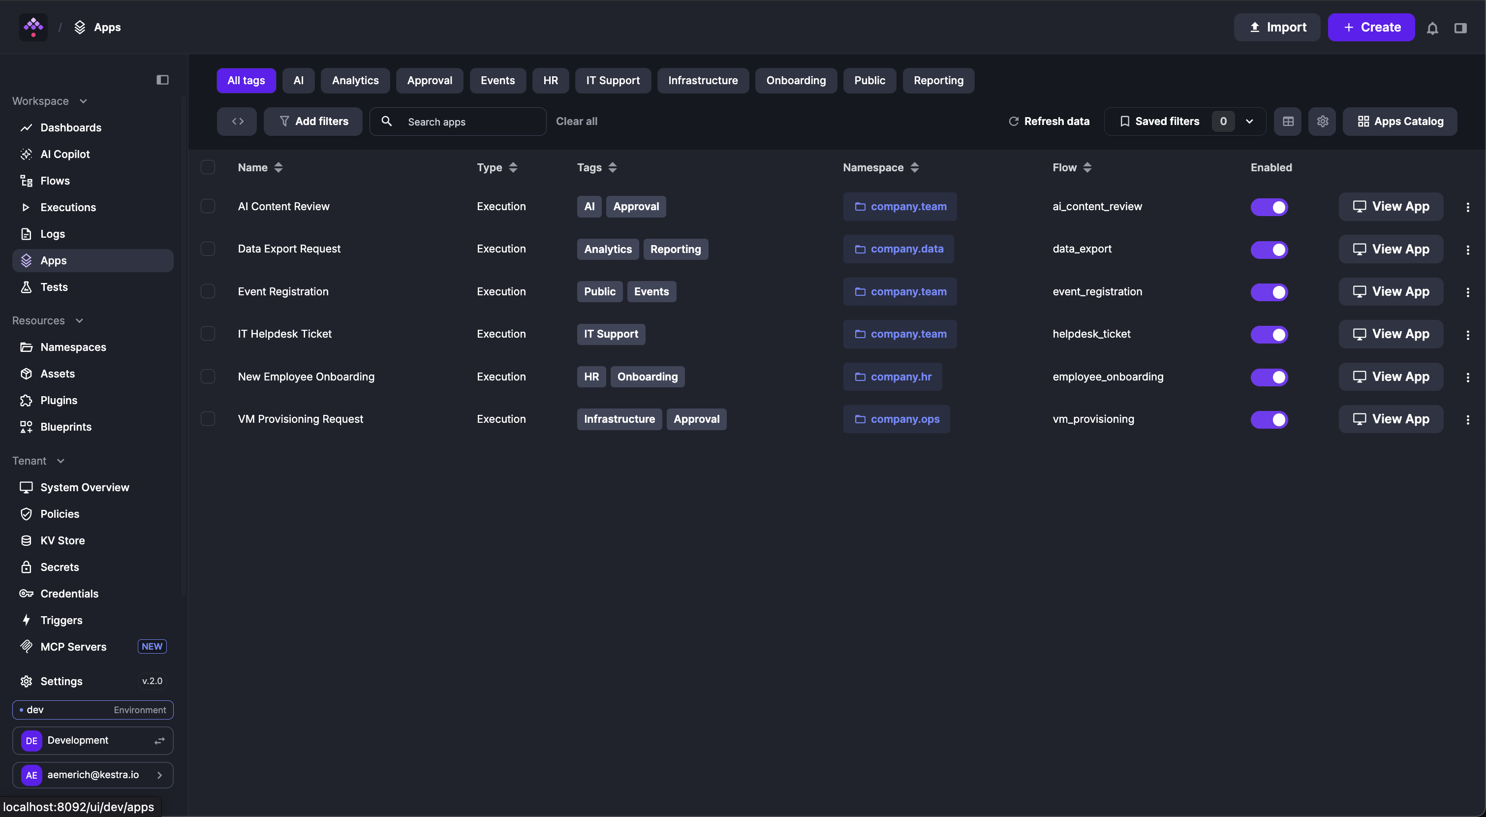Open Policies in sidebar
This screenshot has width=1486, height=817.
[x=93, y=513]
